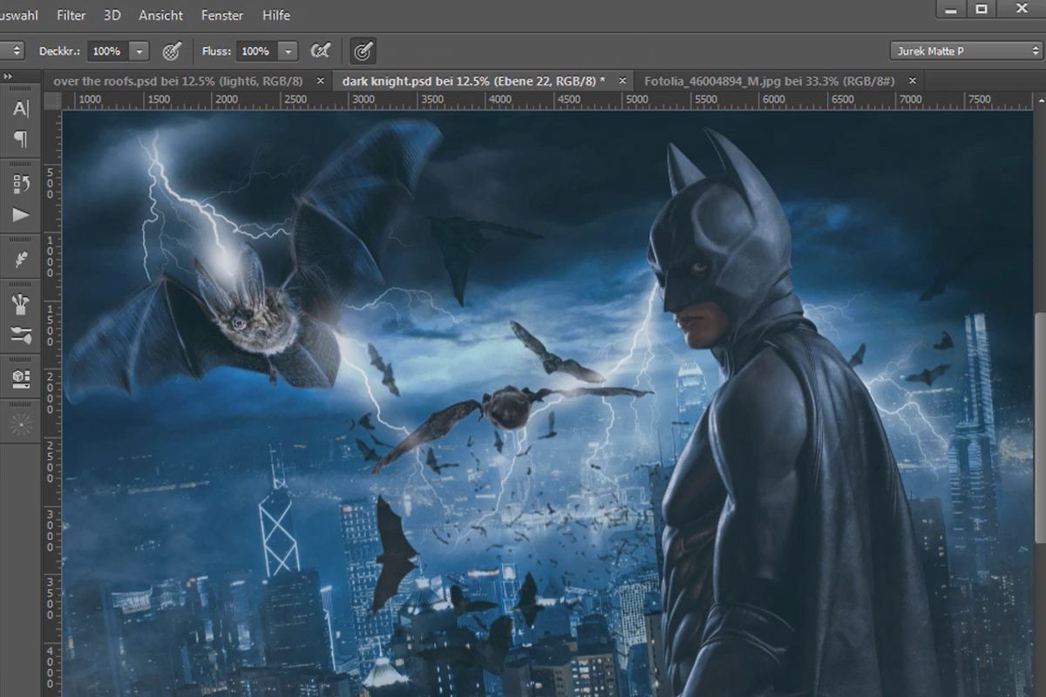
Task: Expand the collapsed panel dock arrows
Action: [x=7, y=77]
